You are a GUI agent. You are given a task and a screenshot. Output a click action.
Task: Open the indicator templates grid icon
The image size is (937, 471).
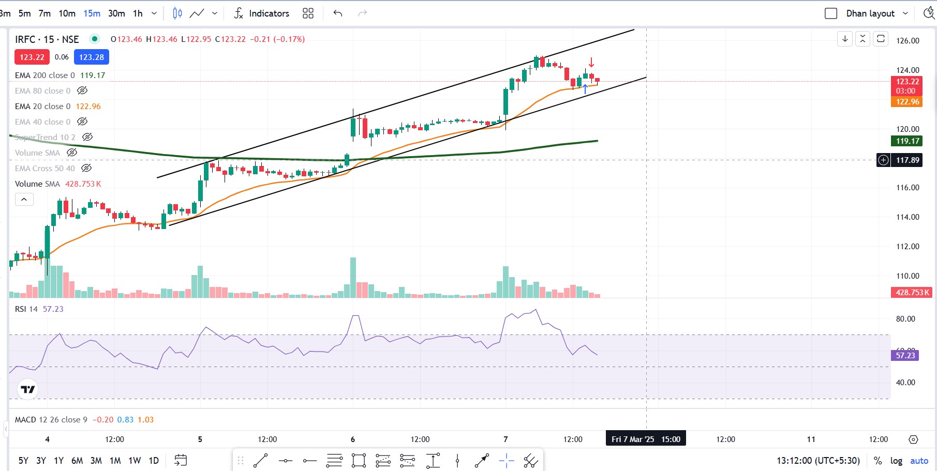click(x=308, y=13)
